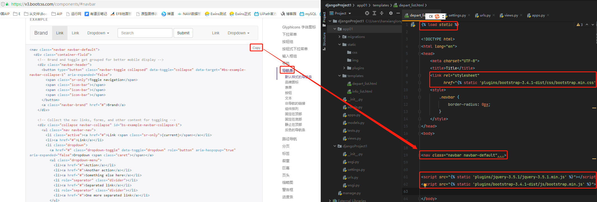Image resolution: width=597 pixels, height=202 pixels.
Task: Click the Copy button above the code sample
Action: pyautogui.click(x=256, y=48)
